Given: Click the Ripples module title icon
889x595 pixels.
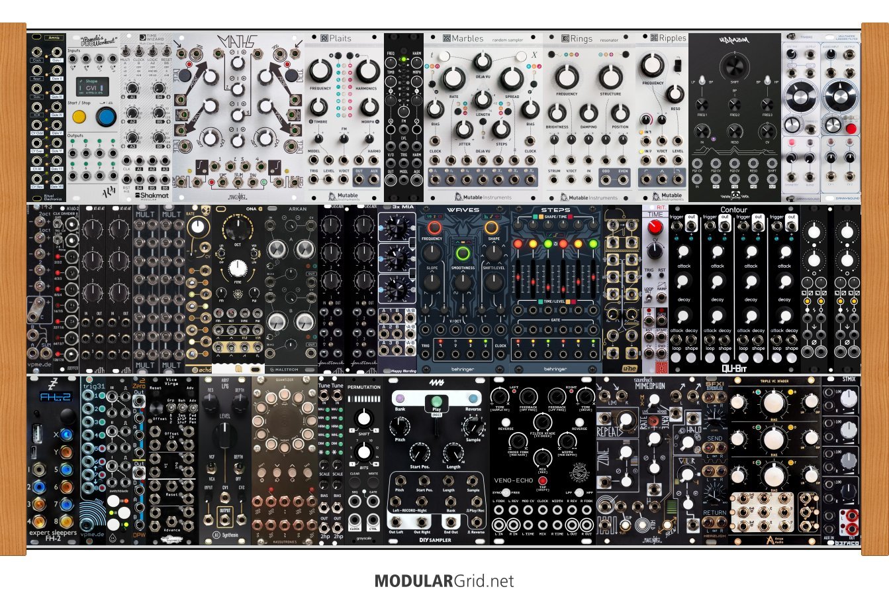Looking at the screenshot, I should click(x=654, y=38).
